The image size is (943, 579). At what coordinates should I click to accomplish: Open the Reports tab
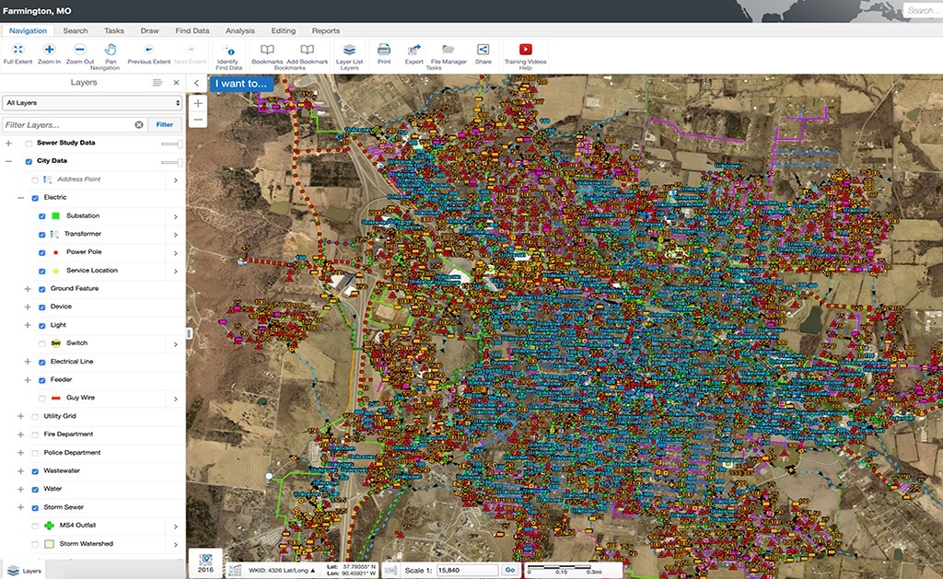click(x=326, y=30)
